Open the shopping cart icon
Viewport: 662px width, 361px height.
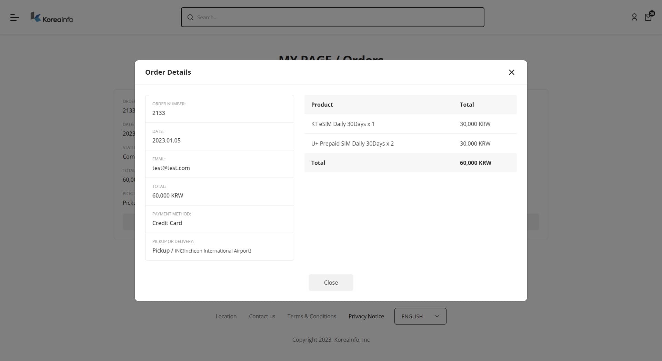(x=649, y=16)
